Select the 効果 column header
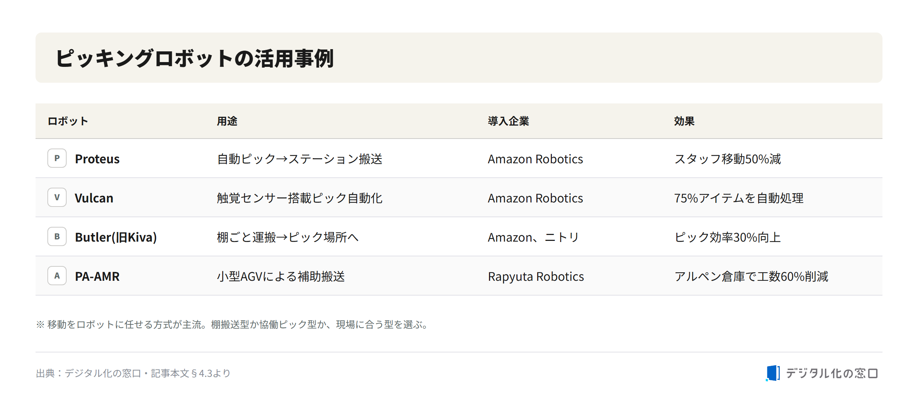Viewport: 918px width, 416px height. (684, 121)
